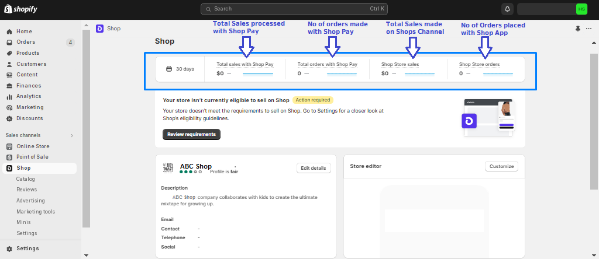Click the HS account avatar
The image size is (599, 259).
coord(581,9)
